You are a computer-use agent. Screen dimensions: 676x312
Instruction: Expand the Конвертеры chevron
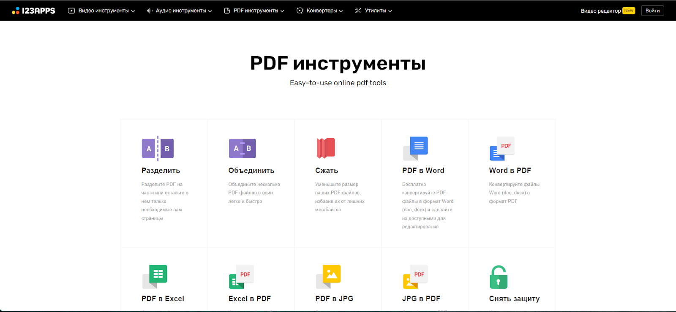341,11
